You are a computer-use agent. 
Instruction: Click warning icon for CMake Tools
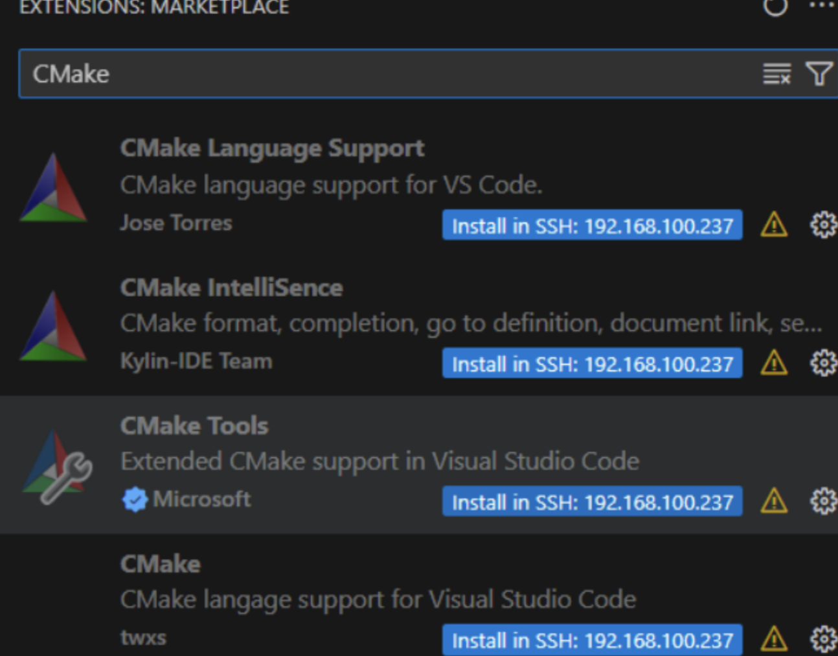pos(774,501)
